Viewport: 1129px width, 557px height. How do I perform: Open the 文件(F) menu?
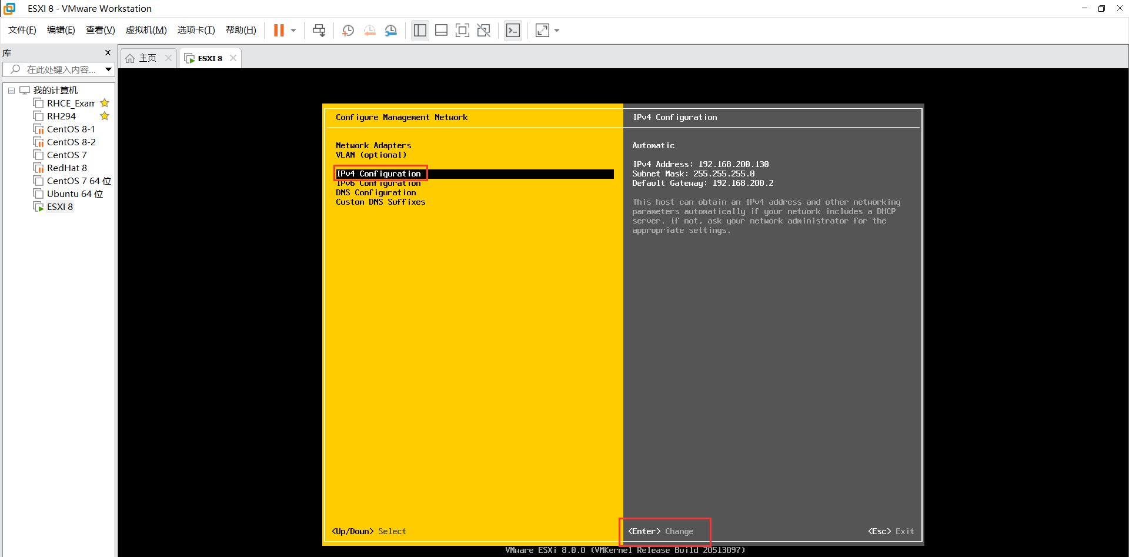tap(22, 30)
